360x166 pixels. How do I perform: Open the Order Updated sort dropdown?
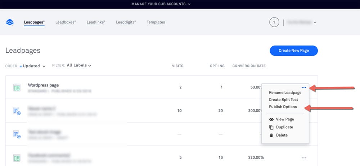(x=33, y=66)
